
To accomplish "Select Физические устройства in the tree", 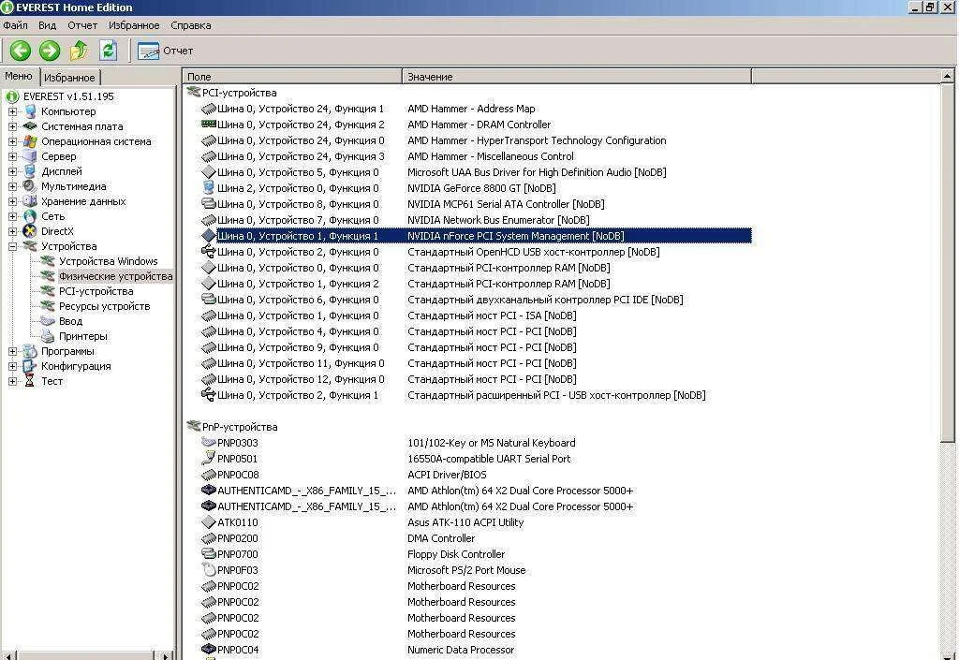I will 115,276.
